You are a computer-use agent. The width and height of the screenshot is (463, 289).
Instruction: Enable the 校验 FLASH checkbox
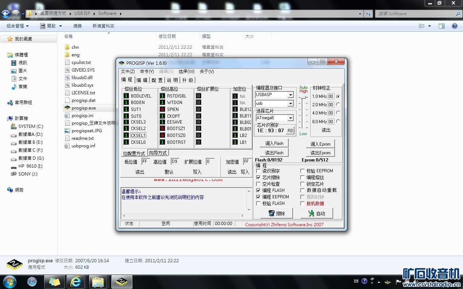click(x=258, y=203)
